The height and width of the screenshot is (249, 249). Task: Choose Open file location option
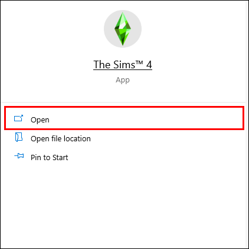tap(61, 138)
